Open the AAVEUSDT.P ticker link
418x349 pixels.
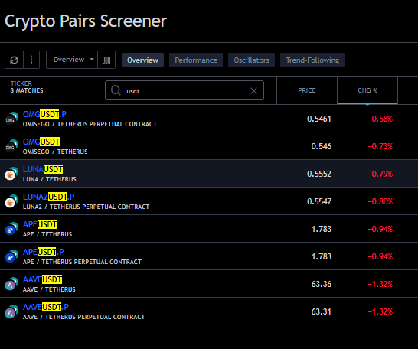[46, 307]
